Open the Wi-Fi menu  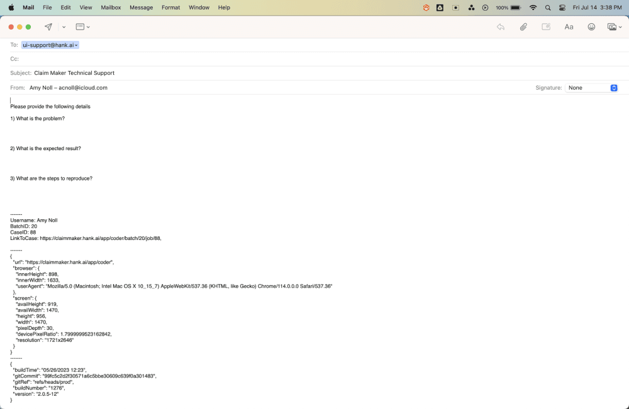pos(533,7)
